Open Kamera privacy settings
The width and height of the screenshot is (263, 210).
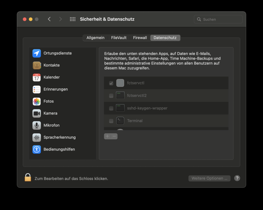(x=50, y=113)
